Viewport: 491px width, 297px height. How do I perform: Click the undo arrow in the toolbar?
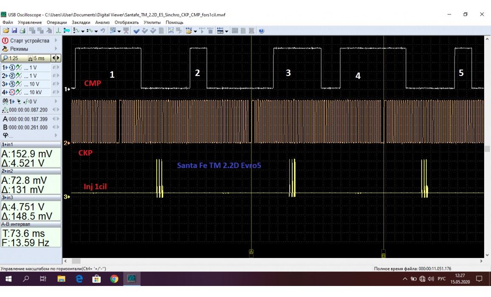[103, 31]
